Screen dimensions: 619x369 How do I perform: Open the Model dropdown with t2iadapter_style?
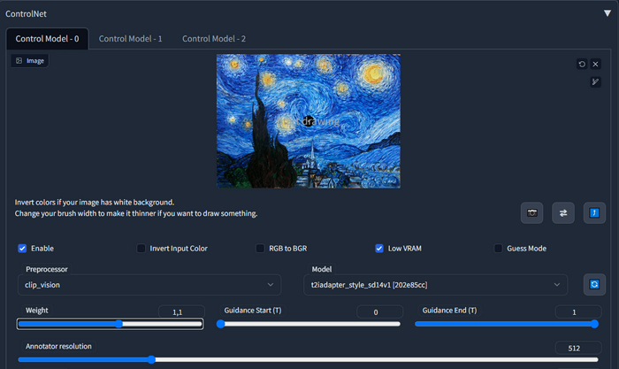(x=433, y=284)
